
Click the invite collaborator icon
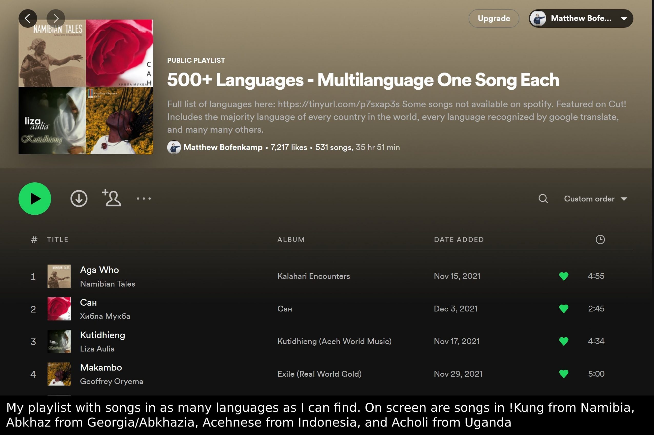click(112, 198)
